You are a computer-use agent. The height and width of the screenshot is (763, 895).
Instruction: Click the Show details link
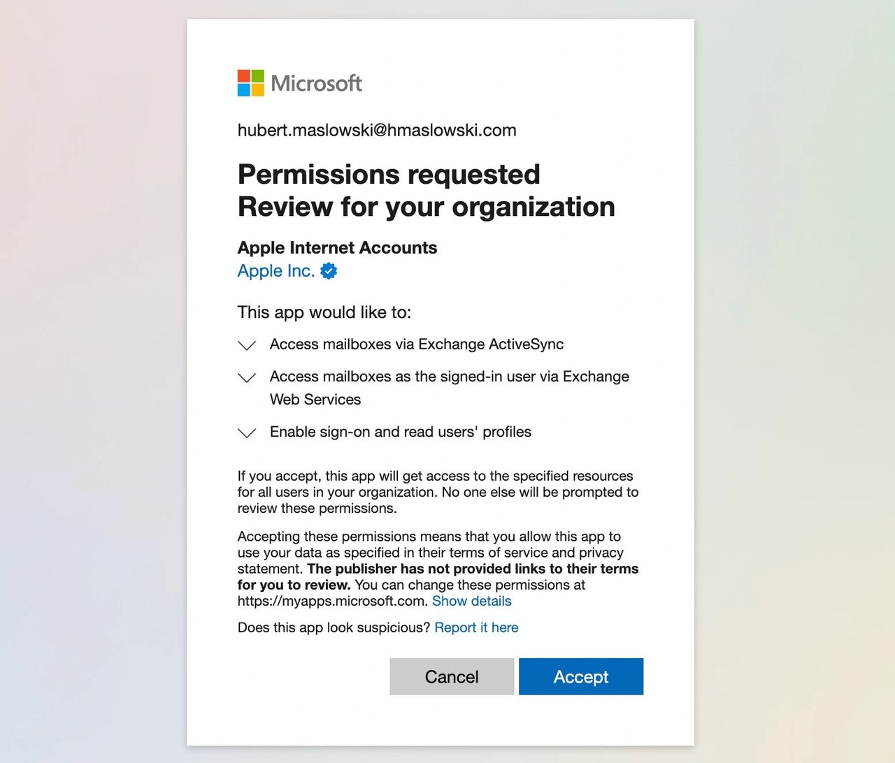(x=471, y=601)
